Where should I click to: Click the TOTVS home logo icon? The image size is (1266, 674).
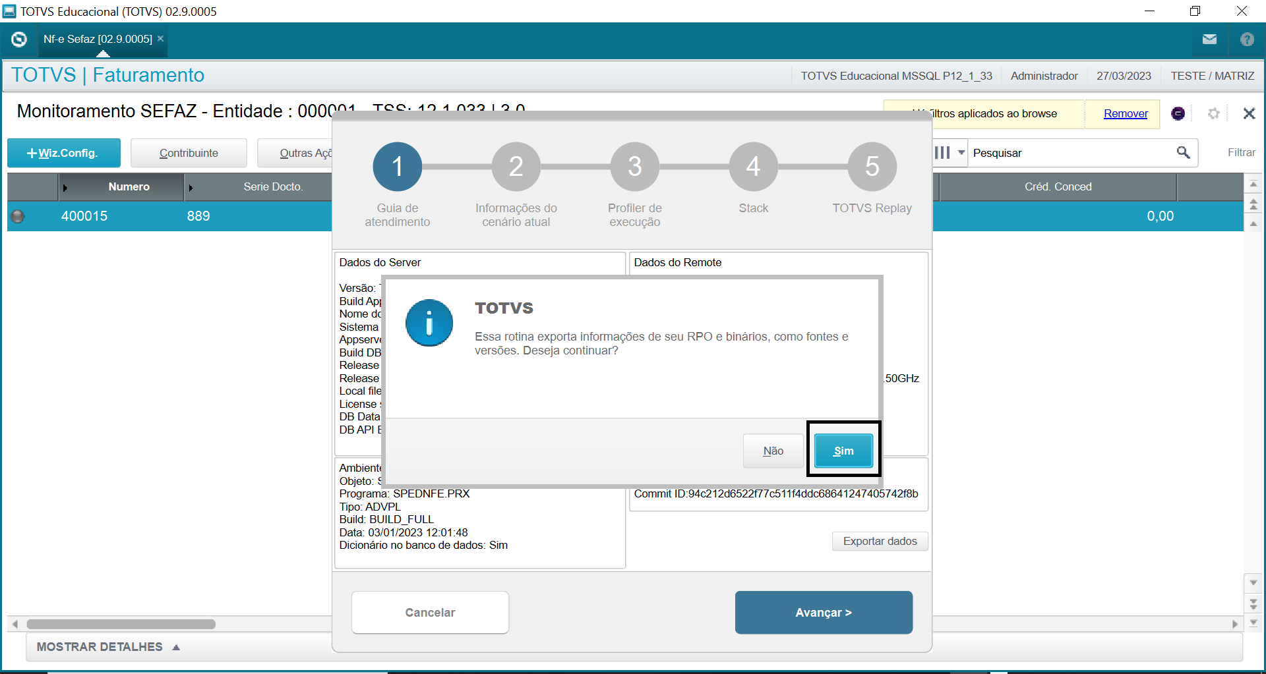(19, 40)
